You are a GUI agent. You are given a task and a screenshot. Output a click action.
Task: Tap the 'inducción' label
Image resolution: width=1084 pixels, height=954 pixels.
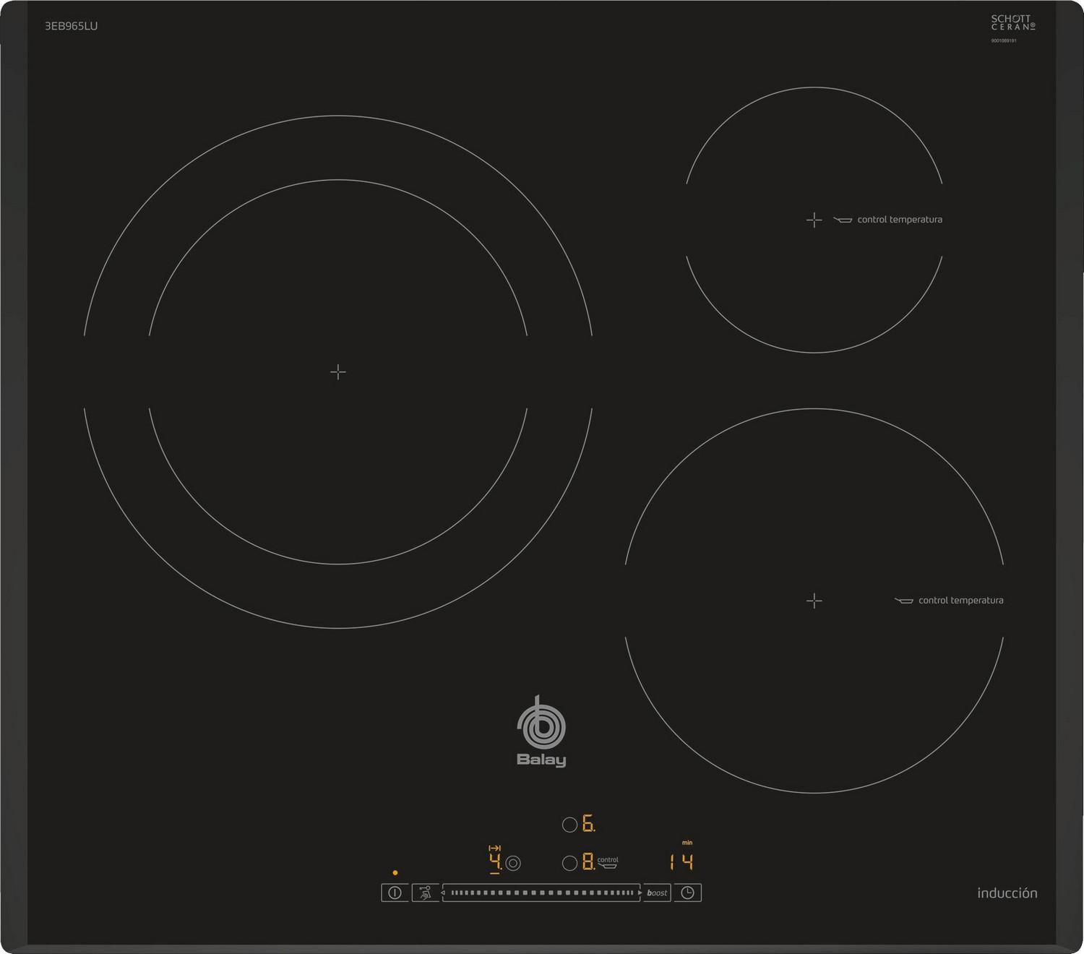pyautogui.click(x=1007, y=893)
